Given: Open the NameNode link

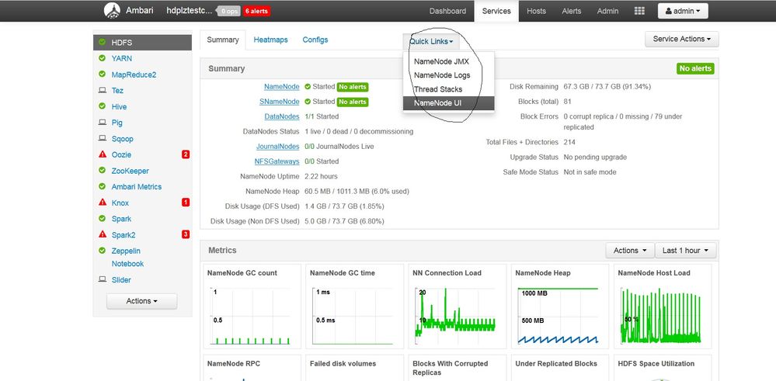Looking at the screenshot, I should pos(282,86).
